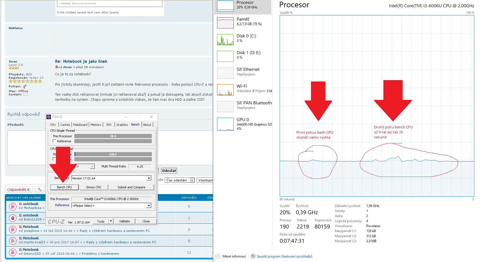Viewport: 481px width, 262px height.
Task: Click topic icon of 'Notebook od josephine' row
Action: (x=13, y=229)
